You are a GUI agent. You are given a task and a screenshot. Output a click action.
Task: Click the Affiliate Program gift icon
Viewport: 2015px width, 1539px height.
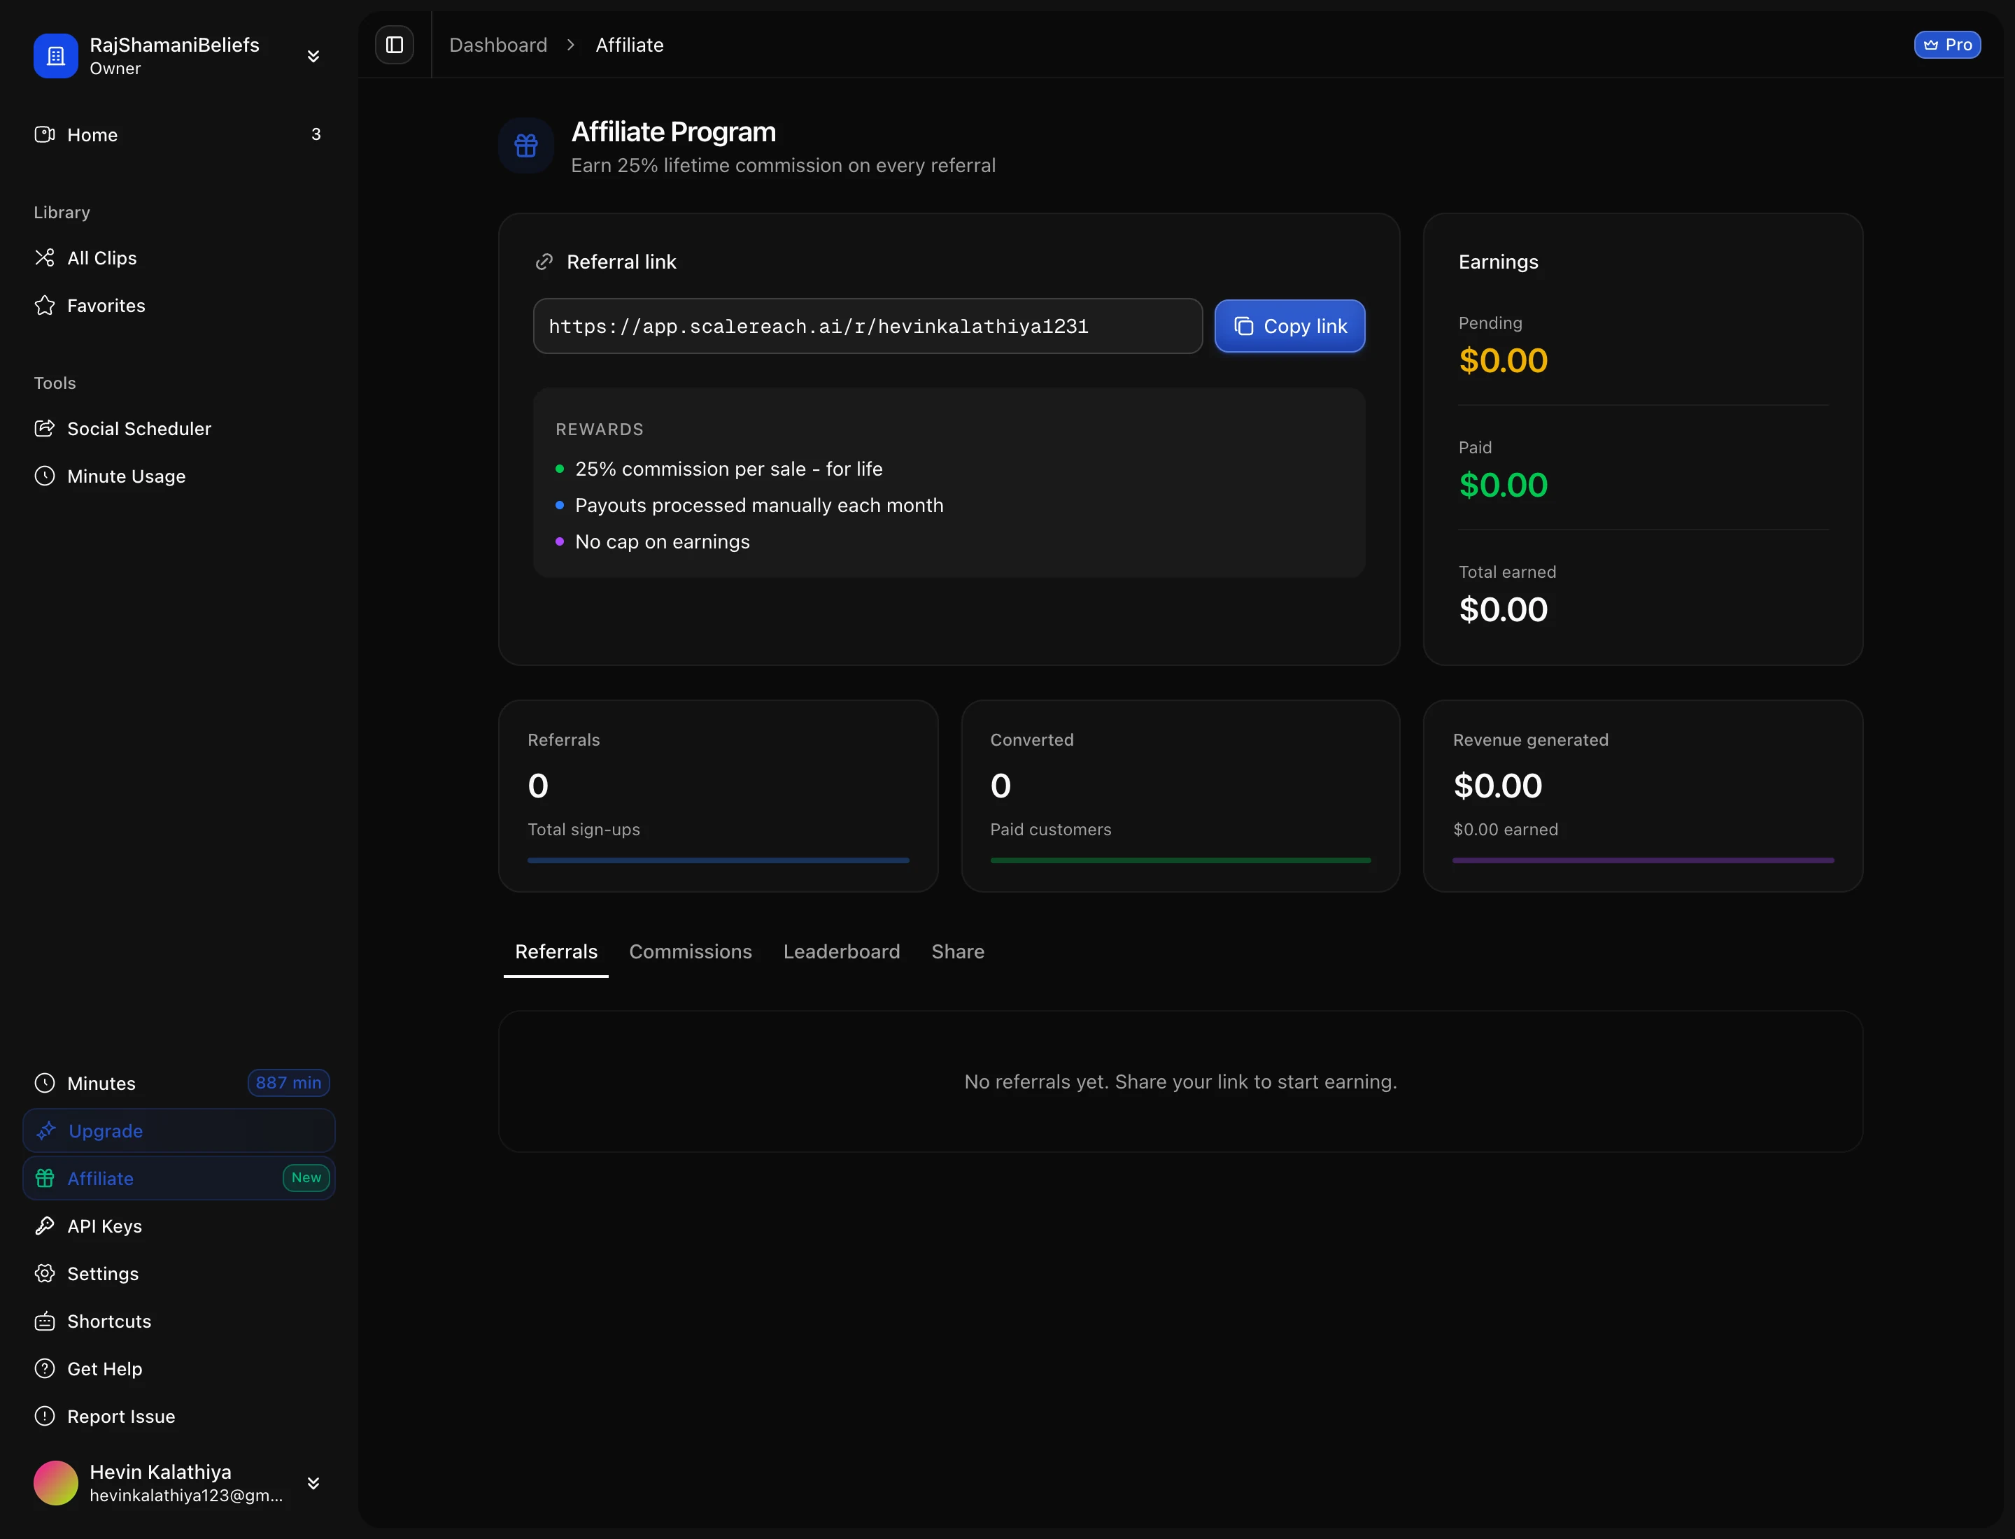[x=526, y=145]
